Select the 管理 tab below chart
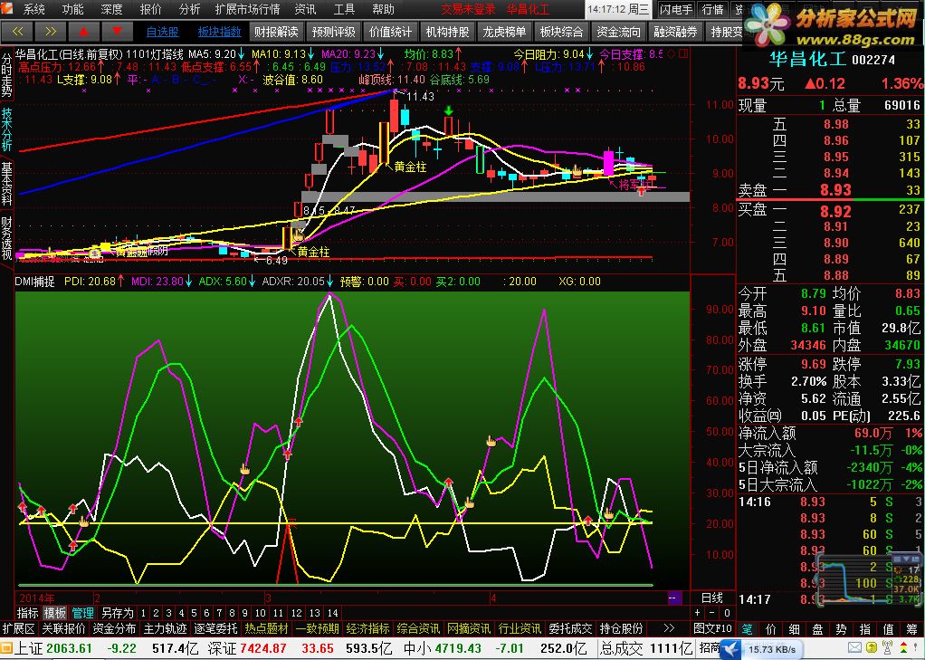Screen dimensions: 925x660 [x=82, y=613]
